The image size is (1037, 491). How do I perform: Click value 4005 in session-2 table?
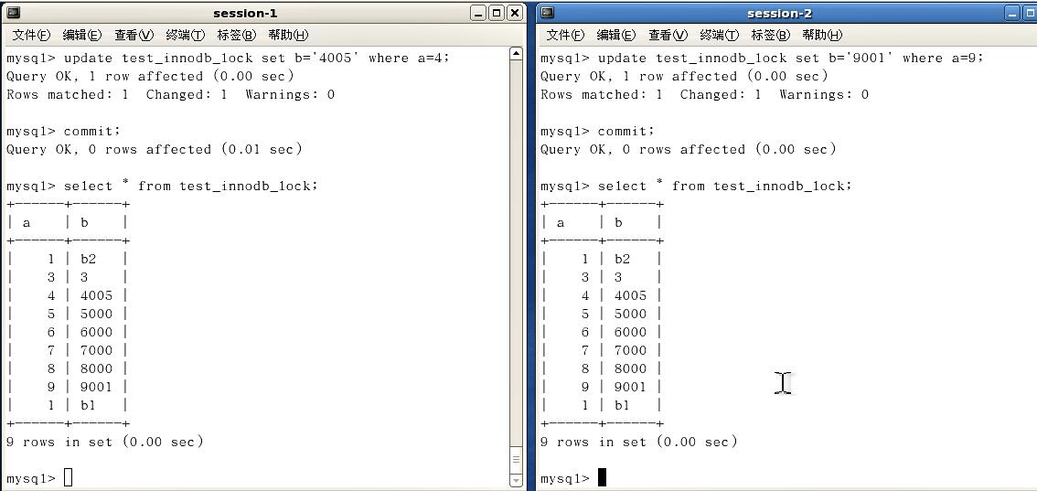point(630,295)
